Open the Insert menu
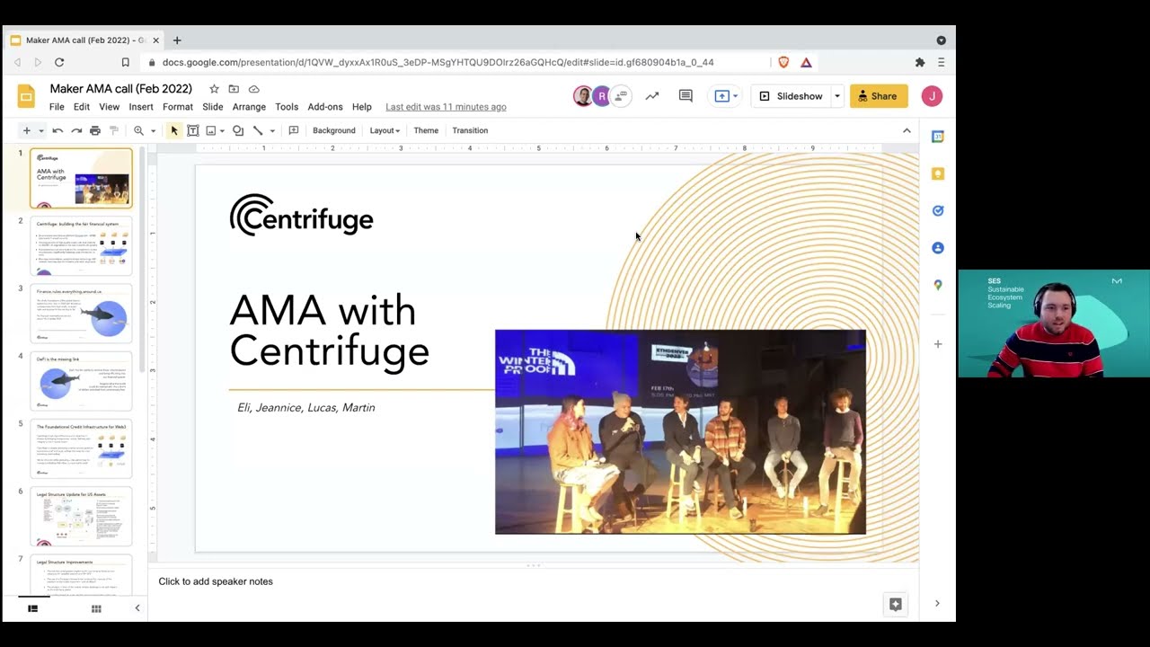 tap(141, 107)
